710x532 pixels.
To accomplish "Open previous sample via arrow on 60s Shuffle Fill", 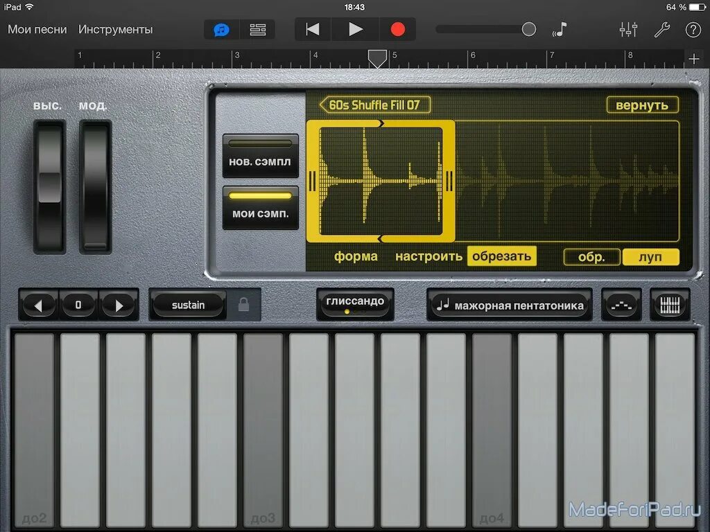I will [x=323, y=105].
